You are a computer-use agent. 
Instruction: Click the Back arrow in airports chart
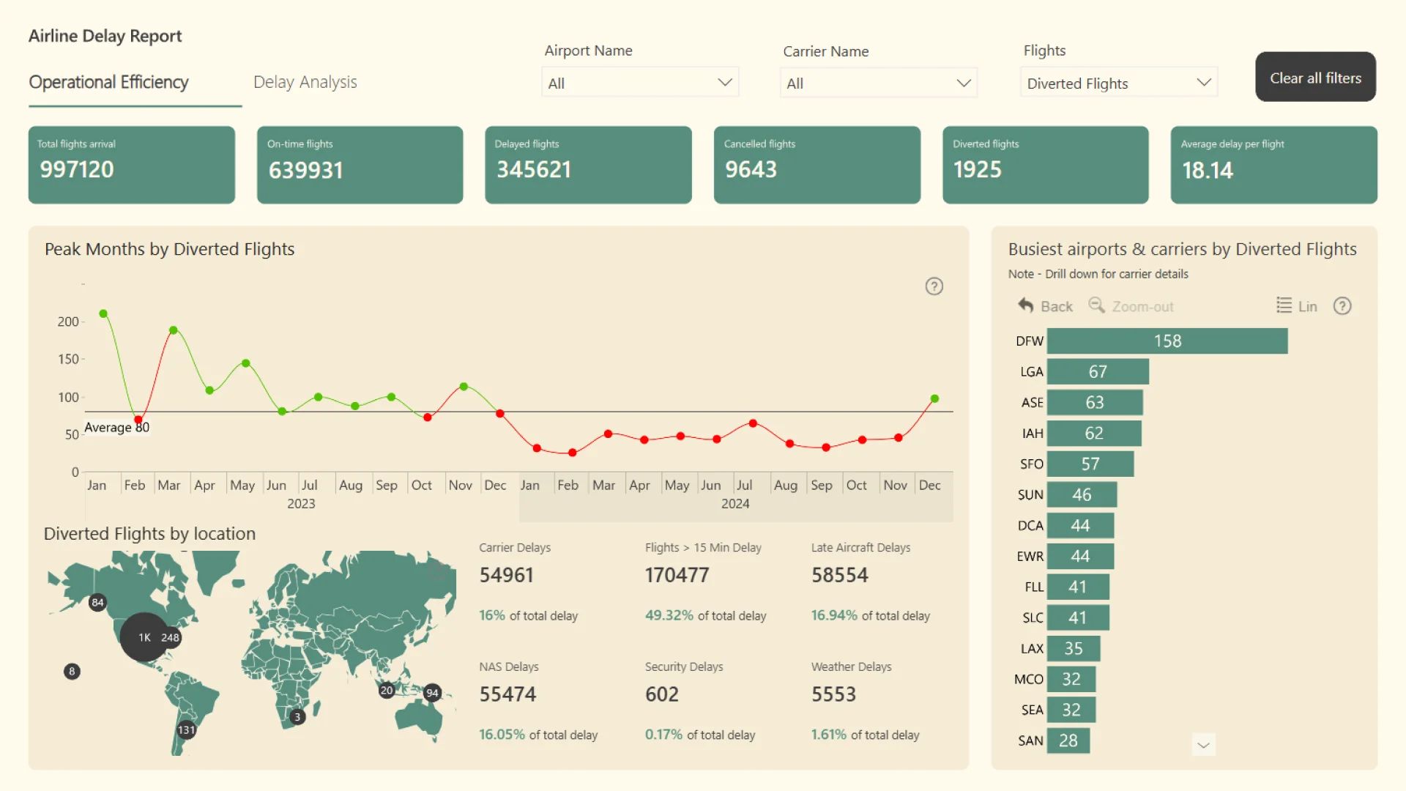click(1025, 305)
